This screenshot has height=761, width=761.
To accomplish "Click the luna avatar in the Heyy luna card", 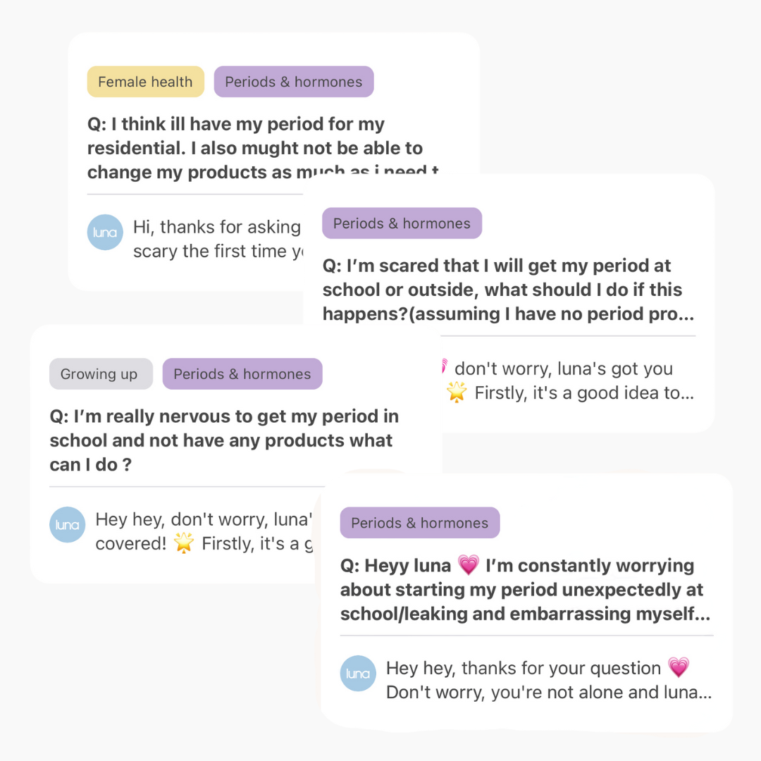I will (x=358, y=674).
